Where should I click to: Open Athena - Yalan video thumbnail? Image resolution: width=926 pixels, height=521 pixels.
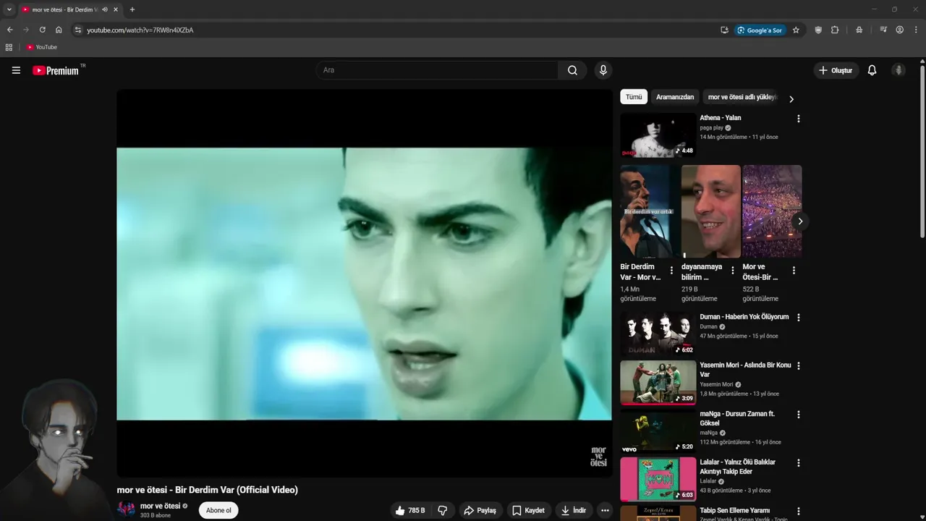click(658, 135)
